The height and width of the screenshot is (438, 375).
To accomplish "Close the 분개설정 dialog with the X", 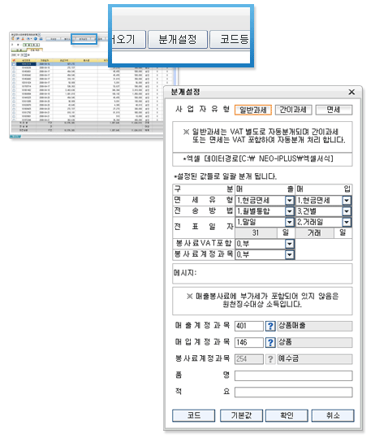I will click(x=351, y=92).
